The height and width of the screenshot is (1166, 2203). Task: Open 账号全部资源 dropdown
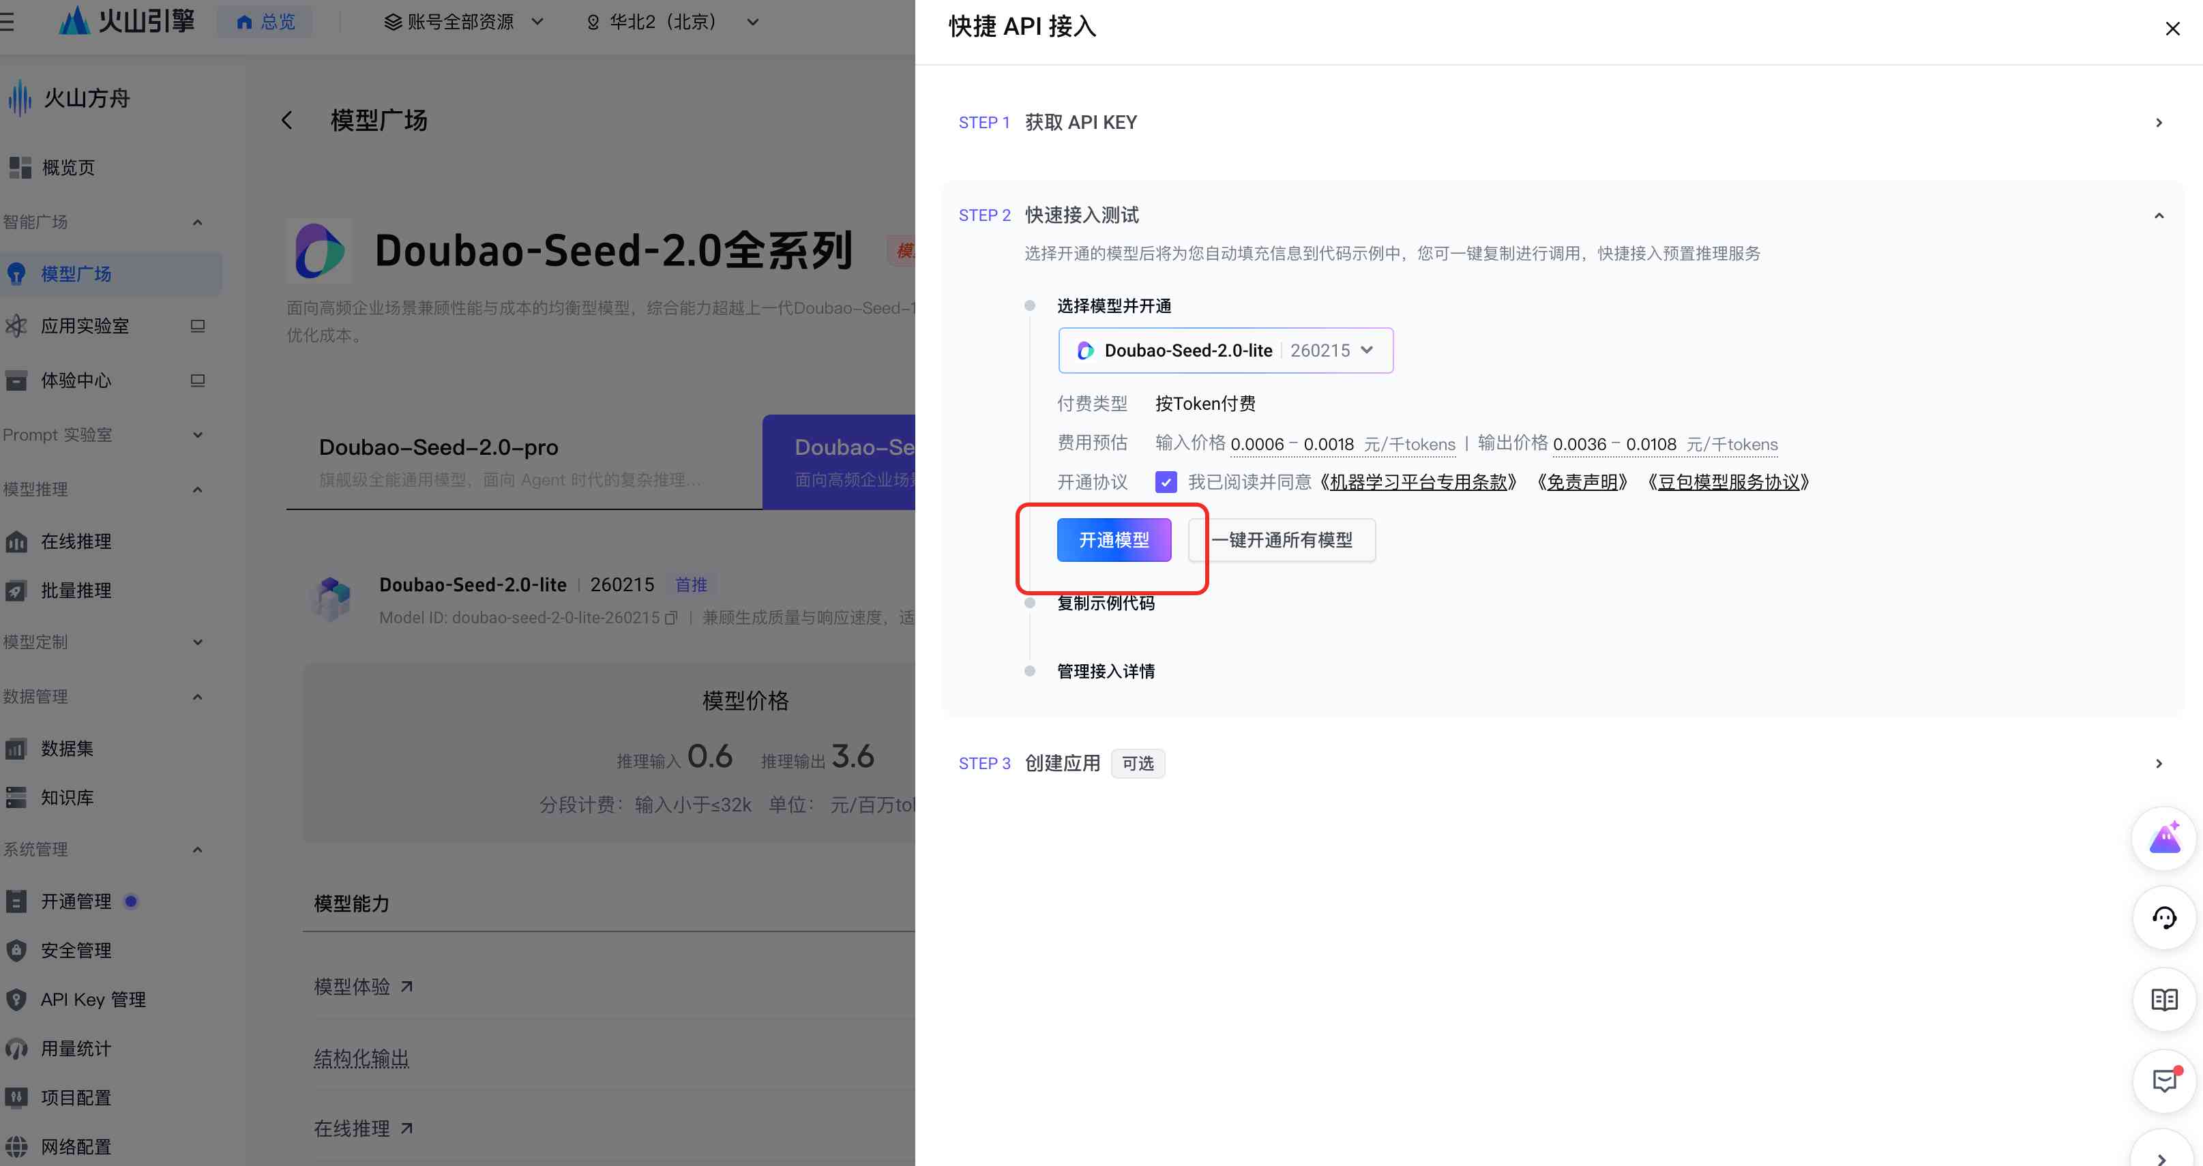point(462,21)
